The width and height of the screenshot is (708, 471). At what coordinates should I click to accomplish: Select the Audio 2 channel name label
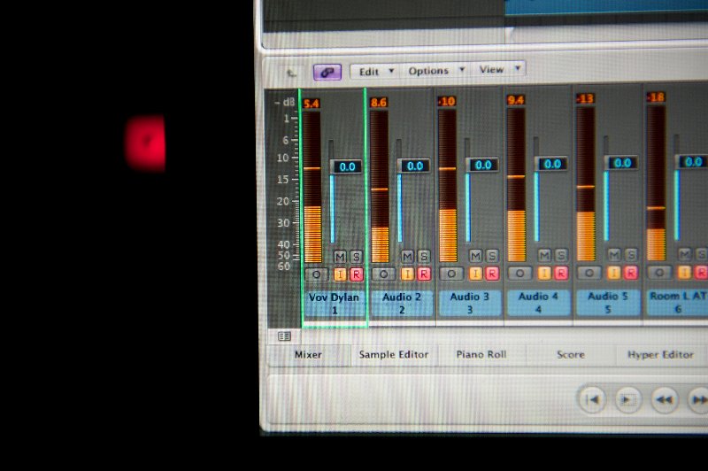click(x=402, y=303)
